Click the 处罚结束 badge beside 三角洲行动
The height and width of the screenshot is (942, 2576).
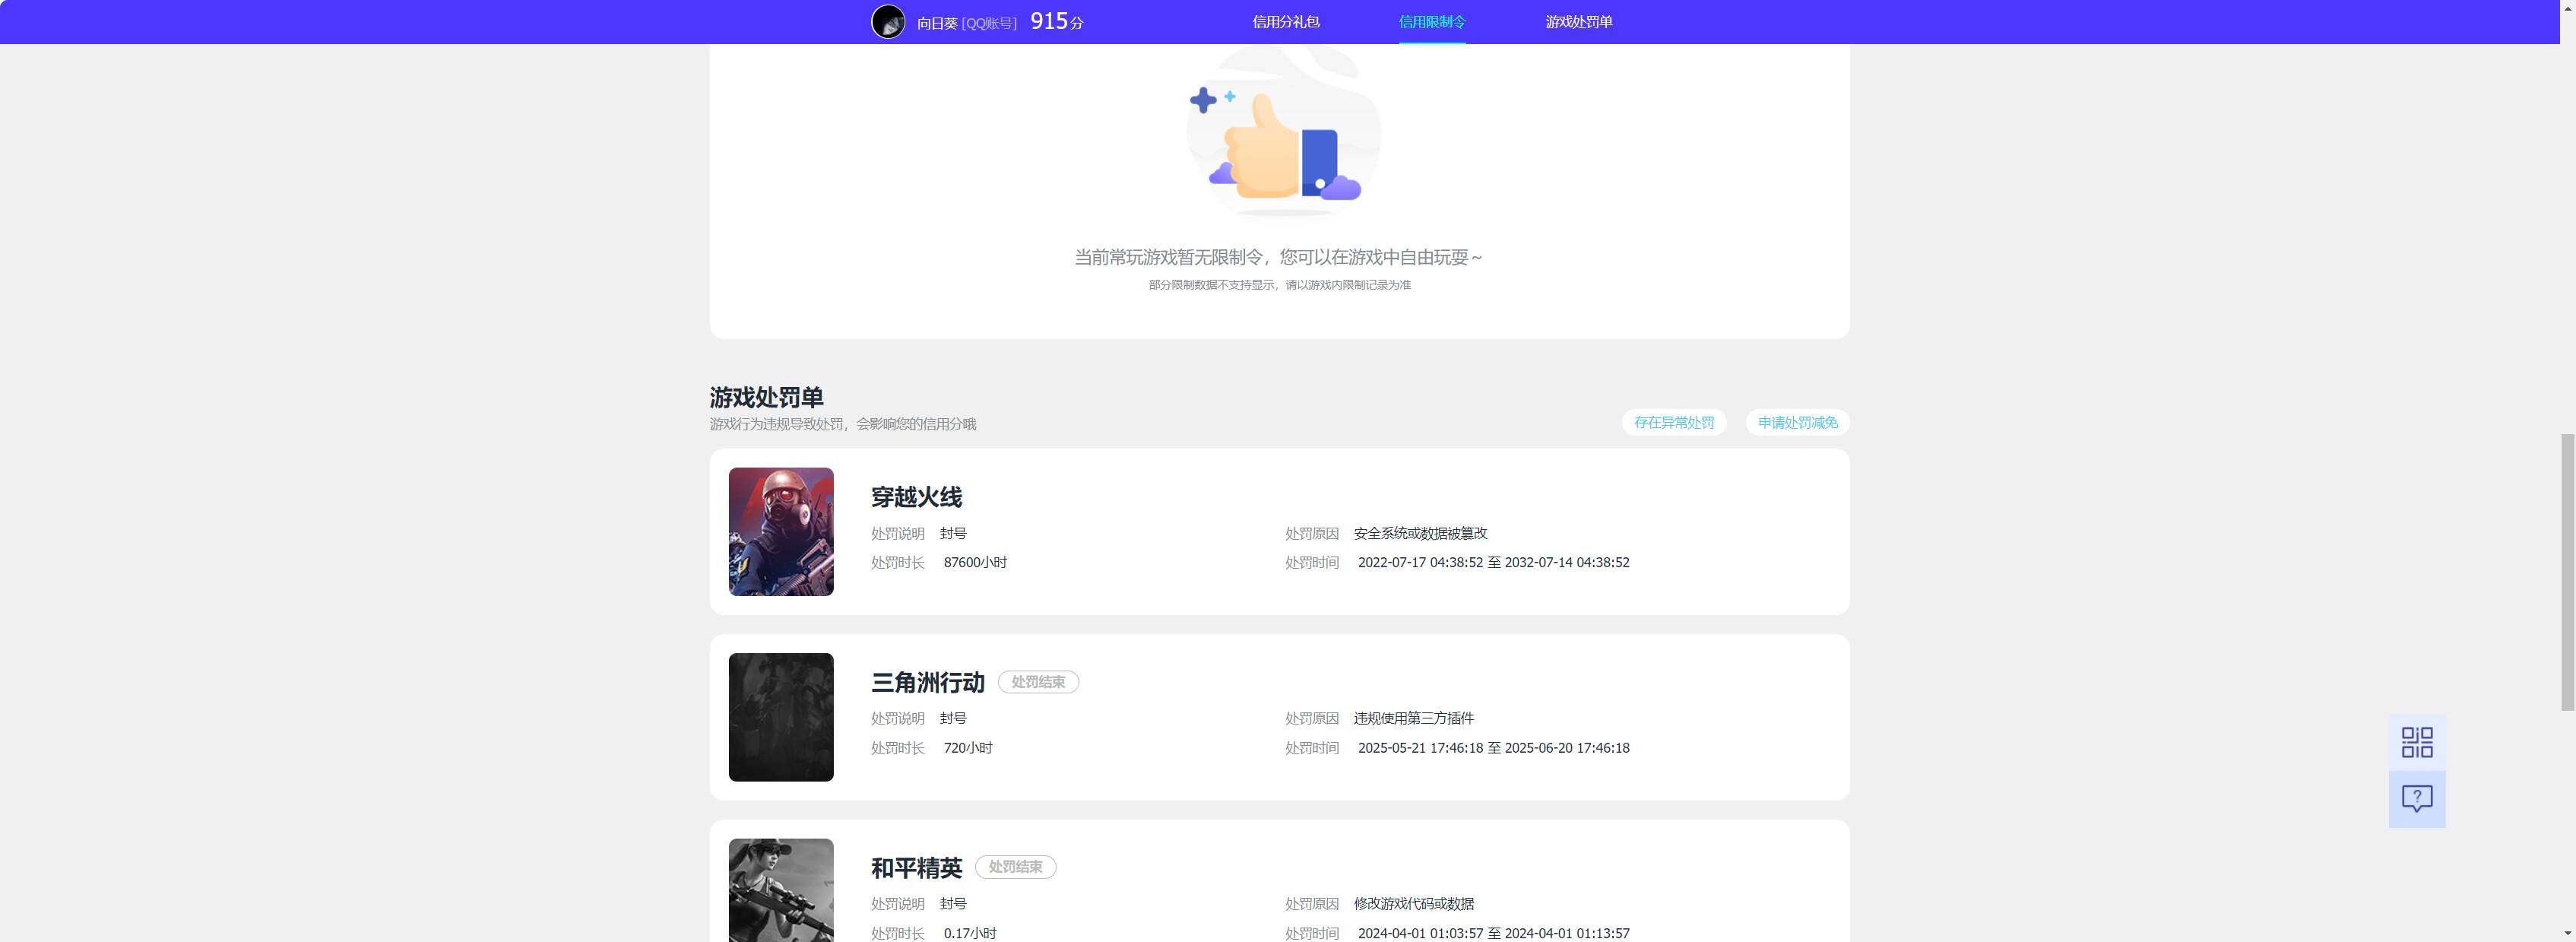pyautogui.click(x=1038, y=682)
